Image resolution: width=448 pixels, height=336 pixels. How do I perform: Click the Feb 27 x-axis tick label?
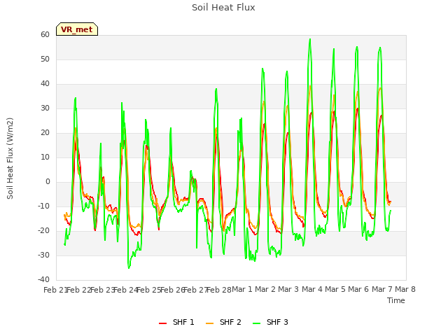(x=195, y=290)
